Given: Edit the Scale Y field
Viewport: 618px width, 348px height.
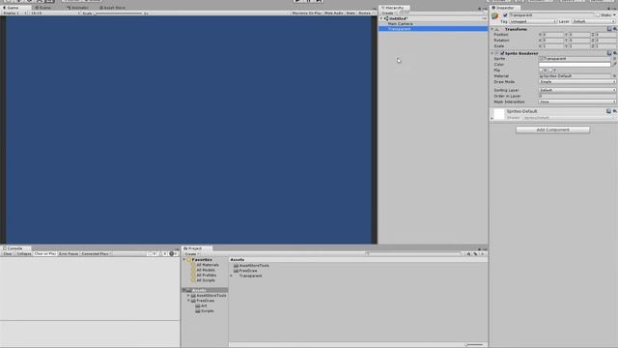Looking at the screenshot, I should coord(579,45).
